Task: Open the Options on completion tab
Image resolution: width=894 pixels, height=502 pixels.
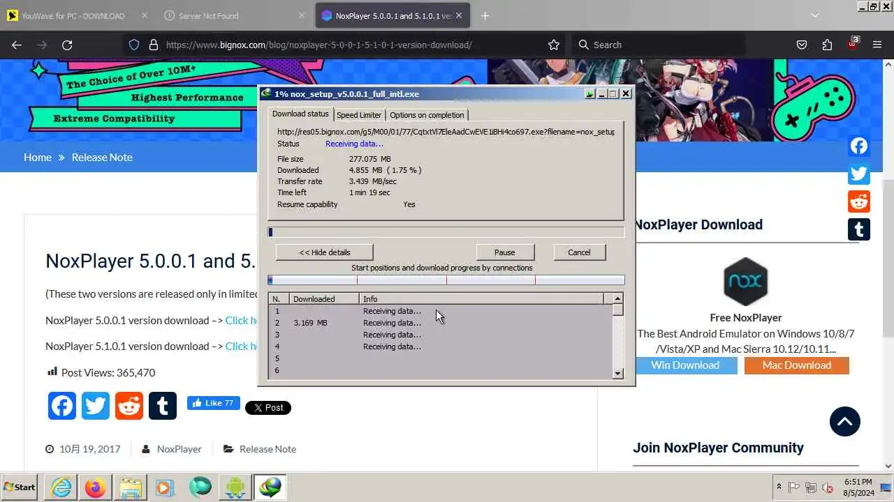Action: tap(427, 115)
